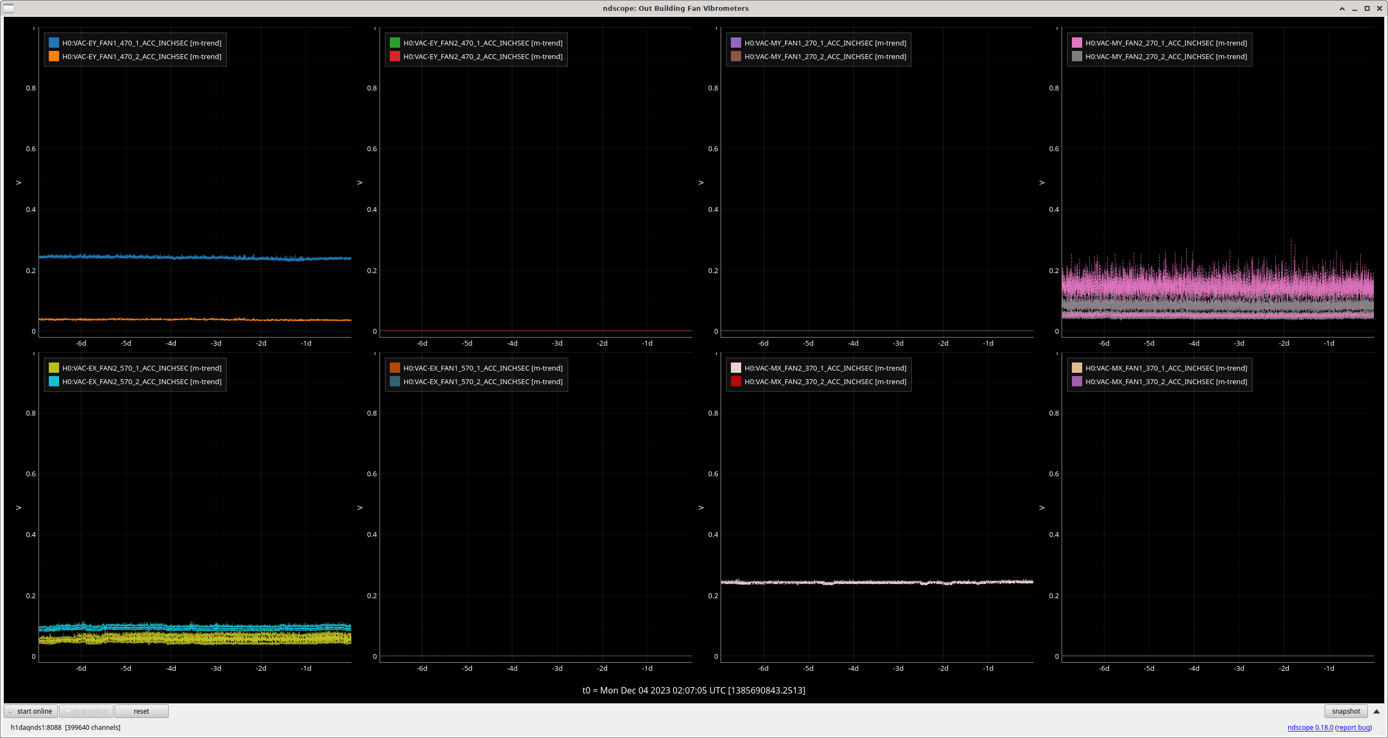Viewport: 1388px width, 738px height.
Task: Click cyan swatch for EX_FAN2_570_2 channel
Action: [54, 381]
